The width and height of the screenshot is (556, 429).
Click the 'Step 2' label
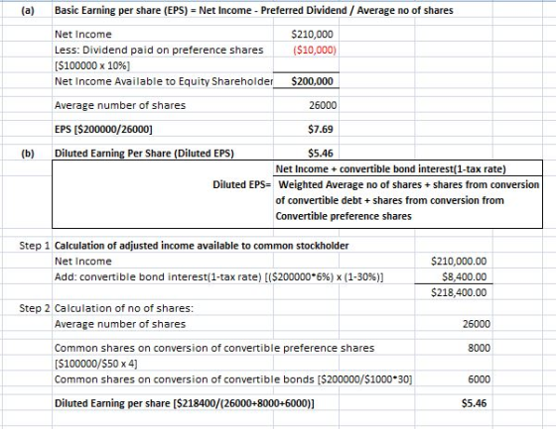[x=35, y=308]
